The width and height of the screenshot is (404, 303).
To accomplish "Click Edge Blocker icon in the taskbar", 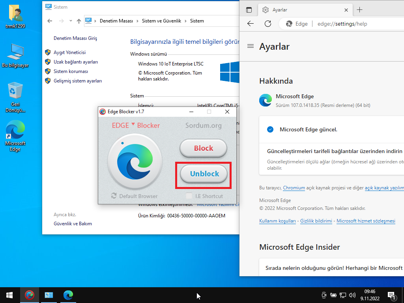I will click(x=29, y=295).
